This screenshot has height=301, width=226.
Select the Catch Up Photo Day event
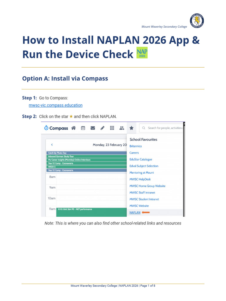coord(87,153)
